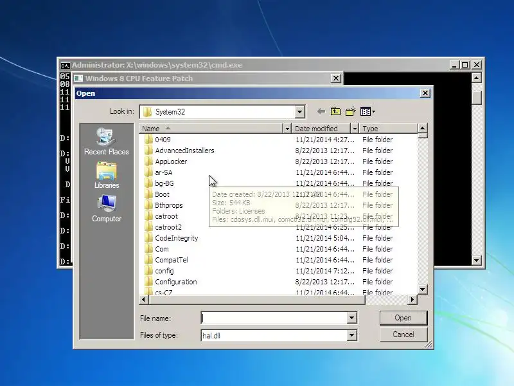Open Recent Places in the sidebar
Image resolution: width=514 pixels, height=386 pixels.
[x=107, y=142]
